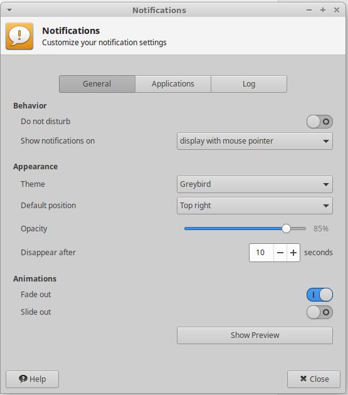Click the Customize your notification settings subtitle
348x395 pixels.
pyautogui.click(x=104, y=43)
